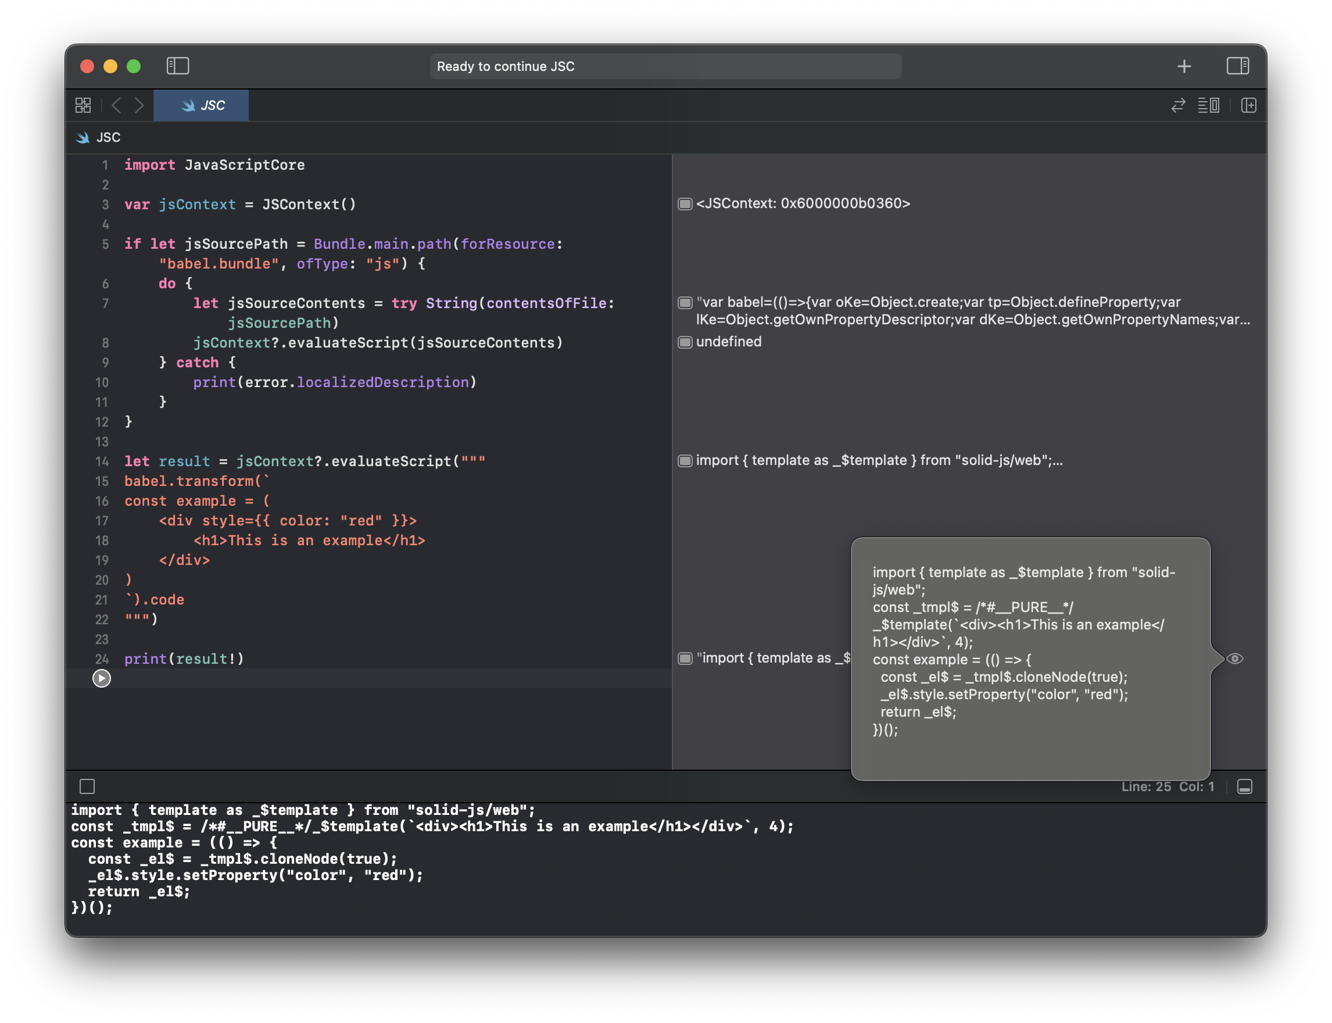Click the plus Library button

click(x=1183, y=66)
